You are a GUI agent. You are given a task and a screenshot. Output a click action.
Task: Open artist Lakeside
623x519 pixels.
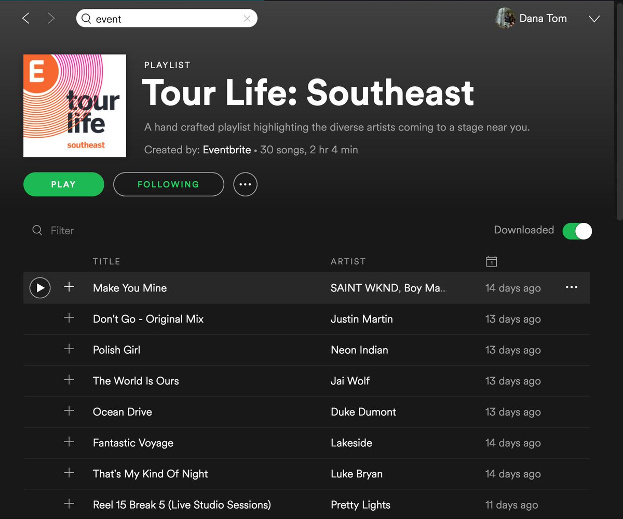351,443
